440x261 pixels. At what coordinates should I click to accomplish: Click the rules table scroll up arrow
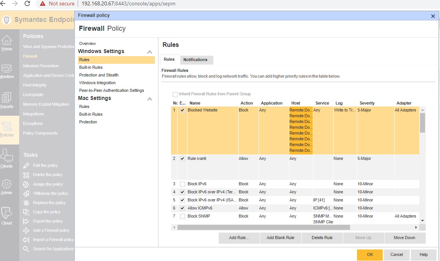[422, 110]
